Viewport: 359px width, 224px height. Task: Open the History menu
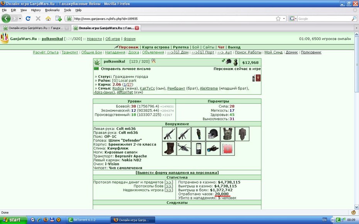pyautogui.click(x=36, y=10)
